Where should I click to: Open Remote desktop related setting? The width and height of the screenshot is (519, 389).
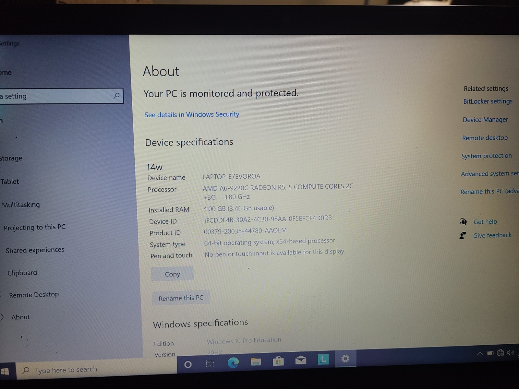[485, 138]
